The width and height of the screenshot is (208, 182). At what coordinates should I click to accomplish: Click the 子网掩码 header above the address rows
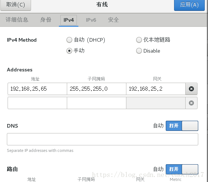(x=96, y=79)
